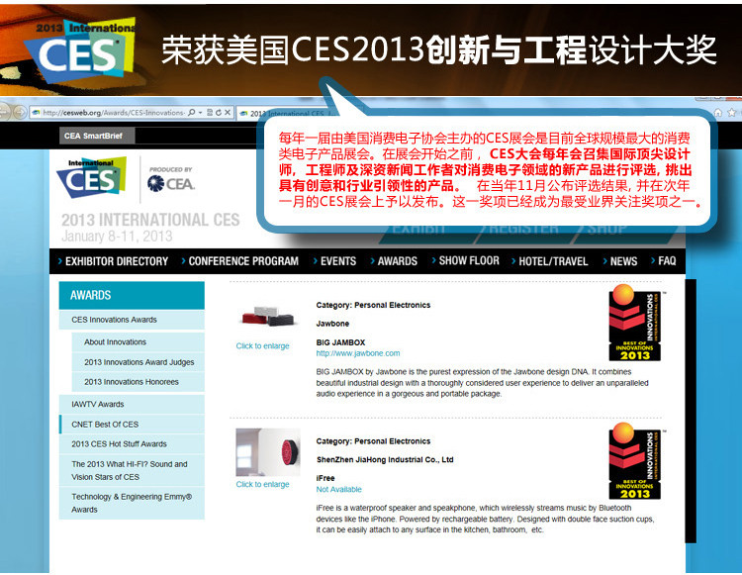Open CNET Best Of CES link
742x575 pixels.
(x=132, y=425)
